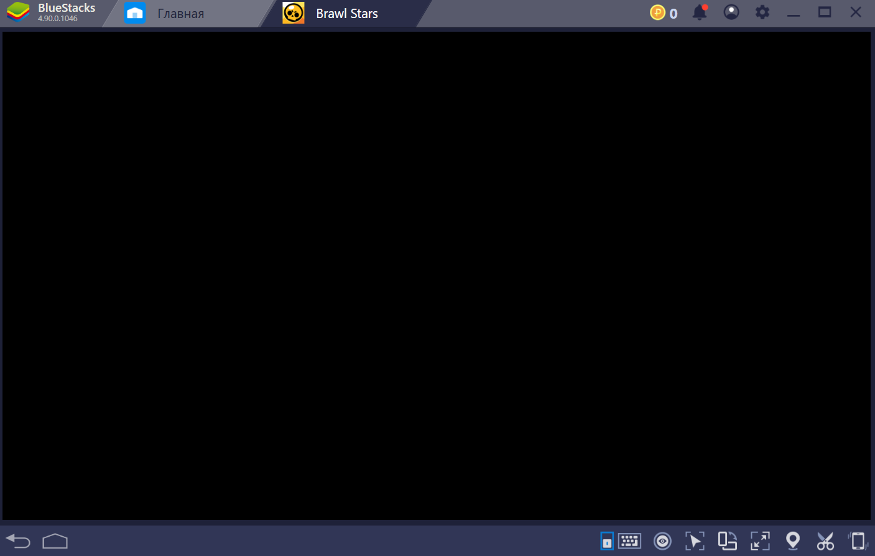Viewport: 875px width, 556px height.
Task: Toggle the eye visibility icon in bottom toolbar
Action: click(662, 541)
